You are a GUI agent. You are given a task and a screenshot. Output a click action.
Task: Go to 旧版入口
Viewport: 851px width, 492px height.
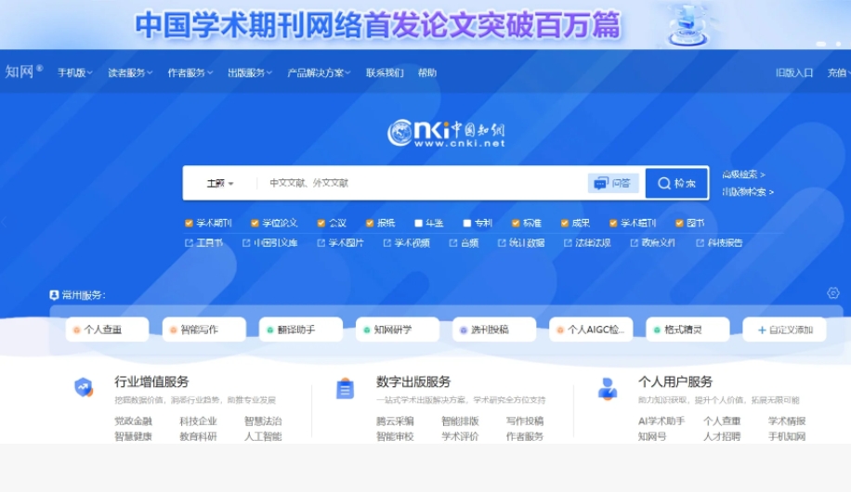[794, 72]
